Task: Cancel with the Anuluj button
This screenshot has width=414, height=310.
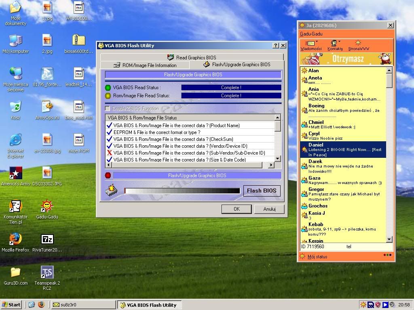Action: pos(269,209)
